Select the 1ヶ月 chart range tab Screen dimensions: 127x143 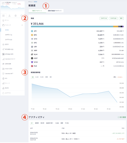point(37,77)
